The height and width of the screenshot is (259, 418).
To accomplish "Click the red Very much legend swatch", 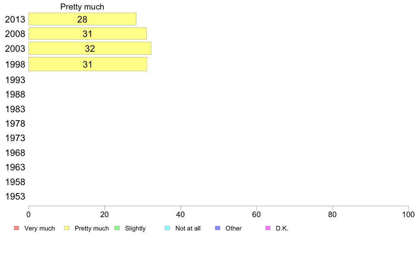I will pyautogui.click(x=17, y=228).
